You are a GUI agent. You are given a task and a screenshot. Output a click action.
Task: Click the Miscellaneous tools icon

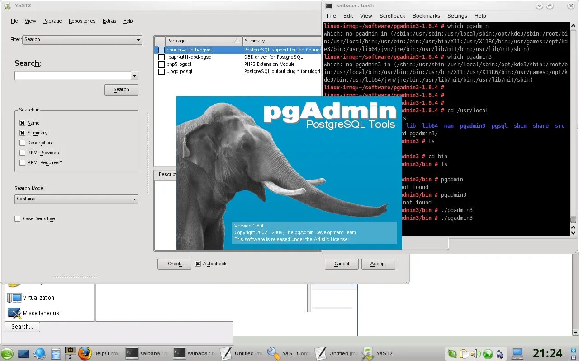tap(14, 313)
